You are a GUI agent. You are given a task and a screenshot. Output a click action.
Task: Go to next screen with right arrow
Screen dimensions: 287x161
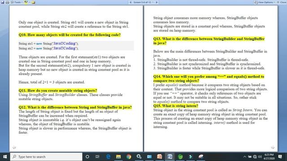tap(157, 2)
